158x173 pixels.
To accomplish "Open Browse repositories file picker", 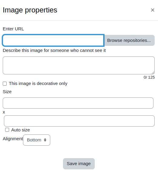I will pyautogui.click(x=129, y=40).
